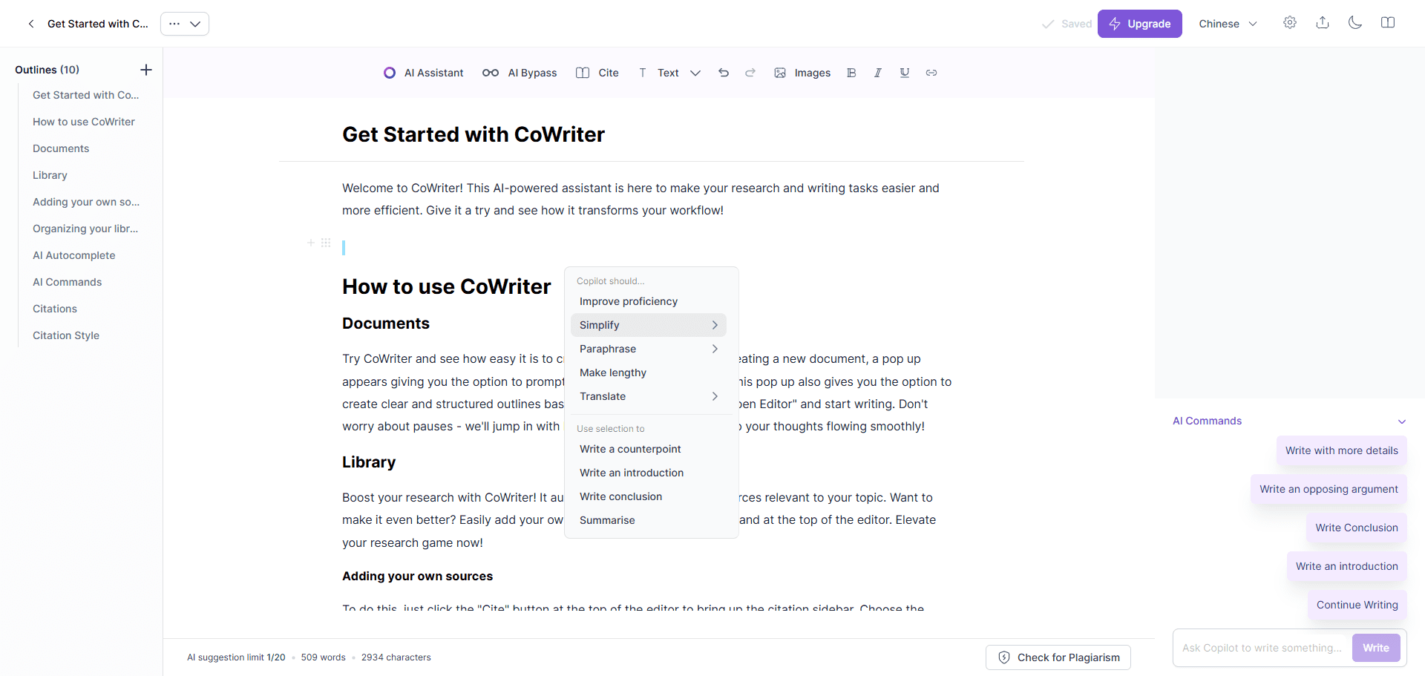The height and width of the screenshot is (676, 1425).
Task: Toggle the sidebar layout panel icon
Action: [x=1388, y=22]
